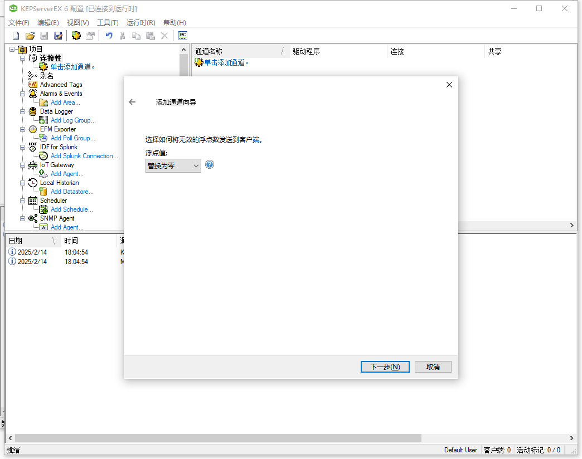Screen dimensions: 582x459
Task: Open the 浮点值 dropdown showing 替换为零
Action: pos(173,166)
